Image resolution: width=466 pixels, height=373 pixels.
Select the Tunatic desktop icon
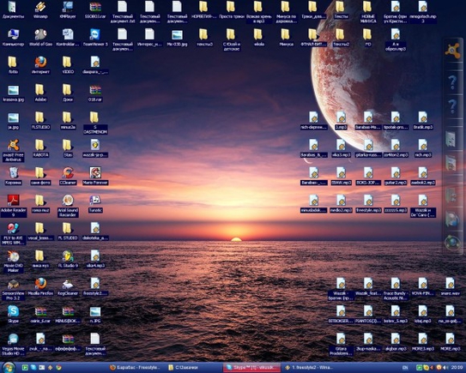coord(95,204)
